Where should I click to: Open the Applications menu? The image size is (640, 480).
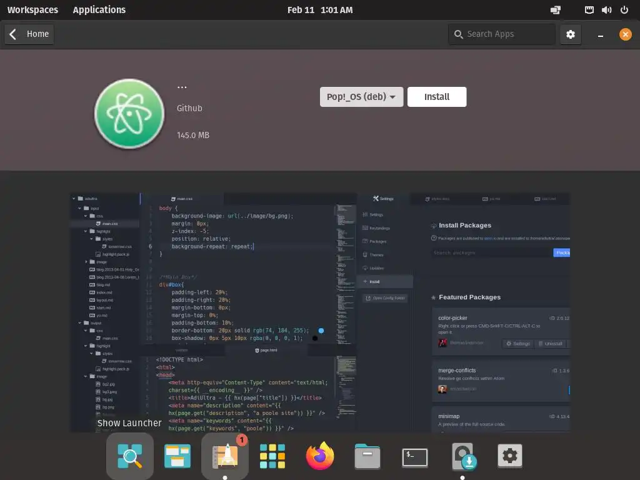99,10
